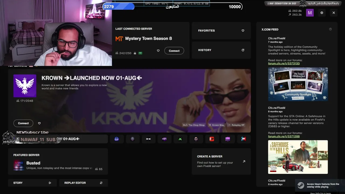Open the Community Spotlight image
The width and height of the screenshot is (345, 194).
pyautogui.click(x=298, y=84)
